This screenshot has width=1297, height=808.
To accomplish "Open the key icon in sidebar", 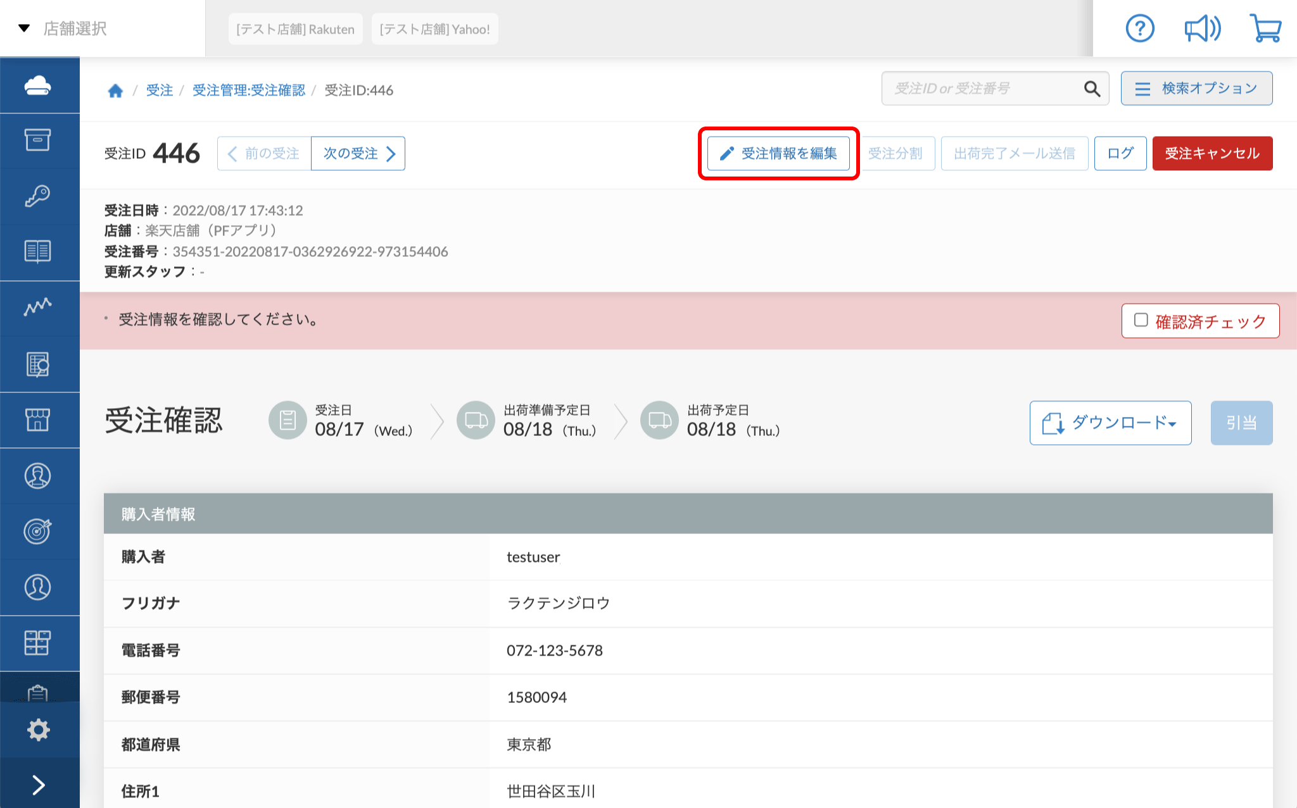I will click(38, 196).
